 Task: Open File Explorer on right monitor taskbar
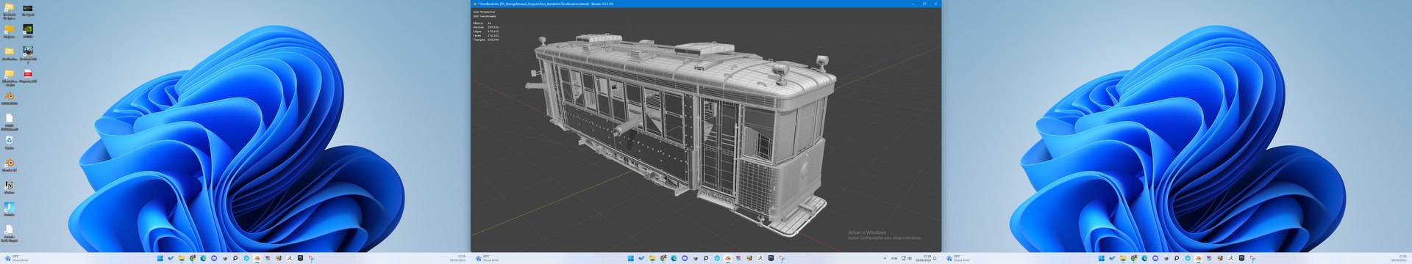click(x=1123, y=258)
